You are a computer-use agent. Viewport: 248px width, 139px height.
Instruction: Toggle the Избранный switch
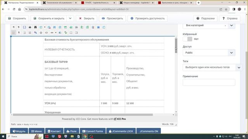tap(188, 39)
